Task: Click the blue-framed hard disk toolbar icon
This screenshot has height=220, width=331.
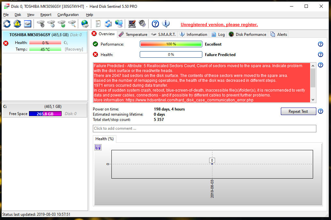Action: [28, 24]
